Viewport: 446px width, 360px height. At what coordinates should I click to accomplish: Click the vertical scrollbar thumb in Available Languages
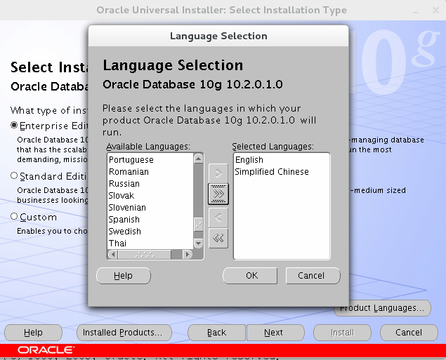tap(198, 225)
